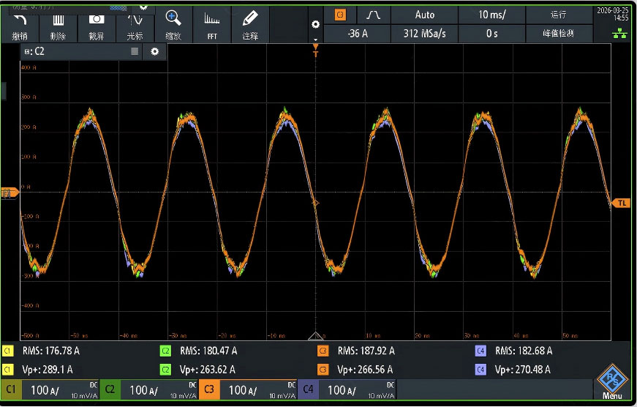Screen dimensions: 637x407
Task: Toggle channel C2 in the bottom bar
Action: (x=110, y=390)
